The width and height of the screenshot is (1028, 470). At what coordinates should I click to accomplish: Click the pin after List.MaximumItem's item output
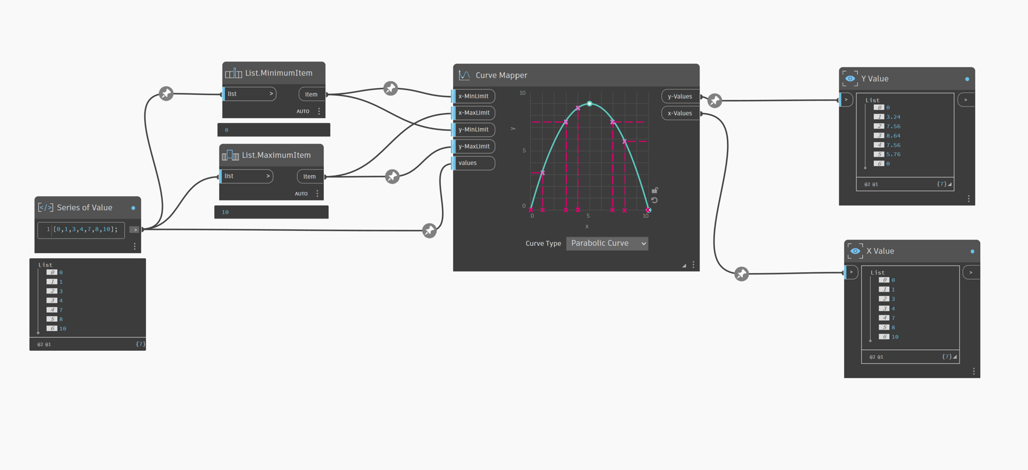click(x=392, y=177)
